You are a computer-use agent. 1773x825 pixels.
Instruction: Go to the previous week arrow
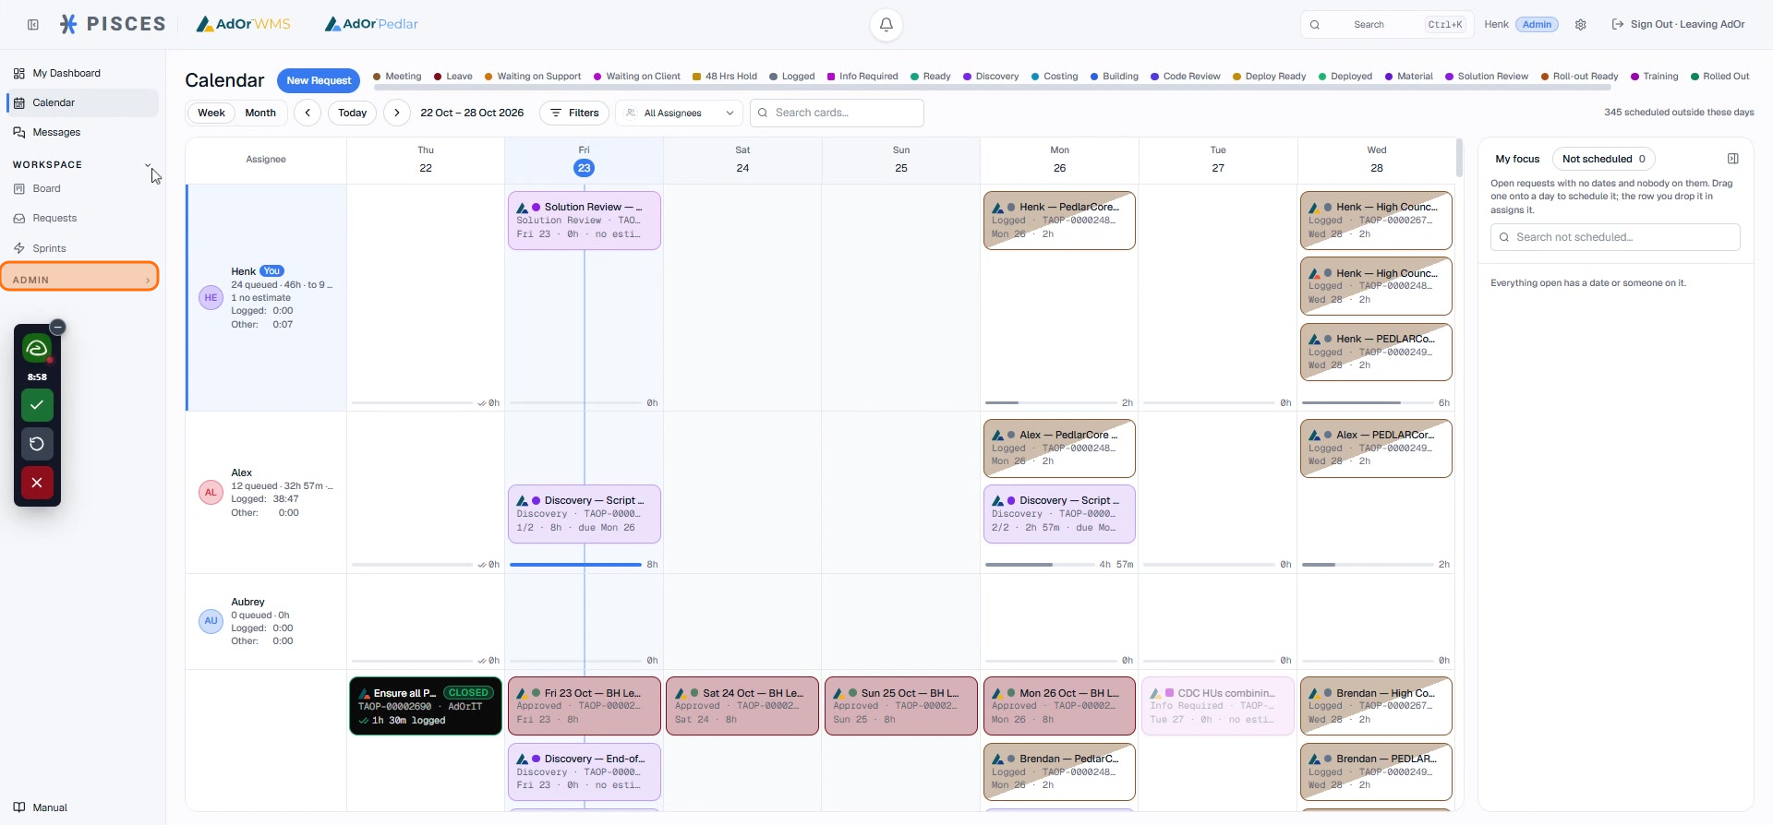[x=308, y=113]
